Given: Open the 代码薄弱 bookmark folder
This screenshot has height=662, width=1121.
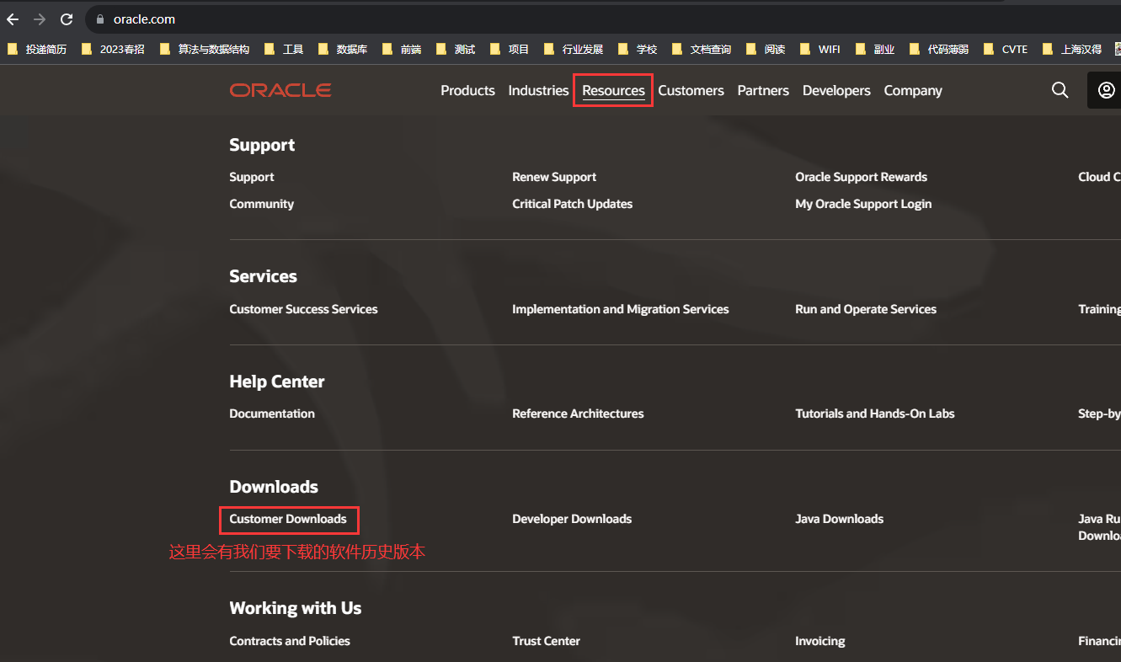Looking at the screenshot, I should [939, 49].
